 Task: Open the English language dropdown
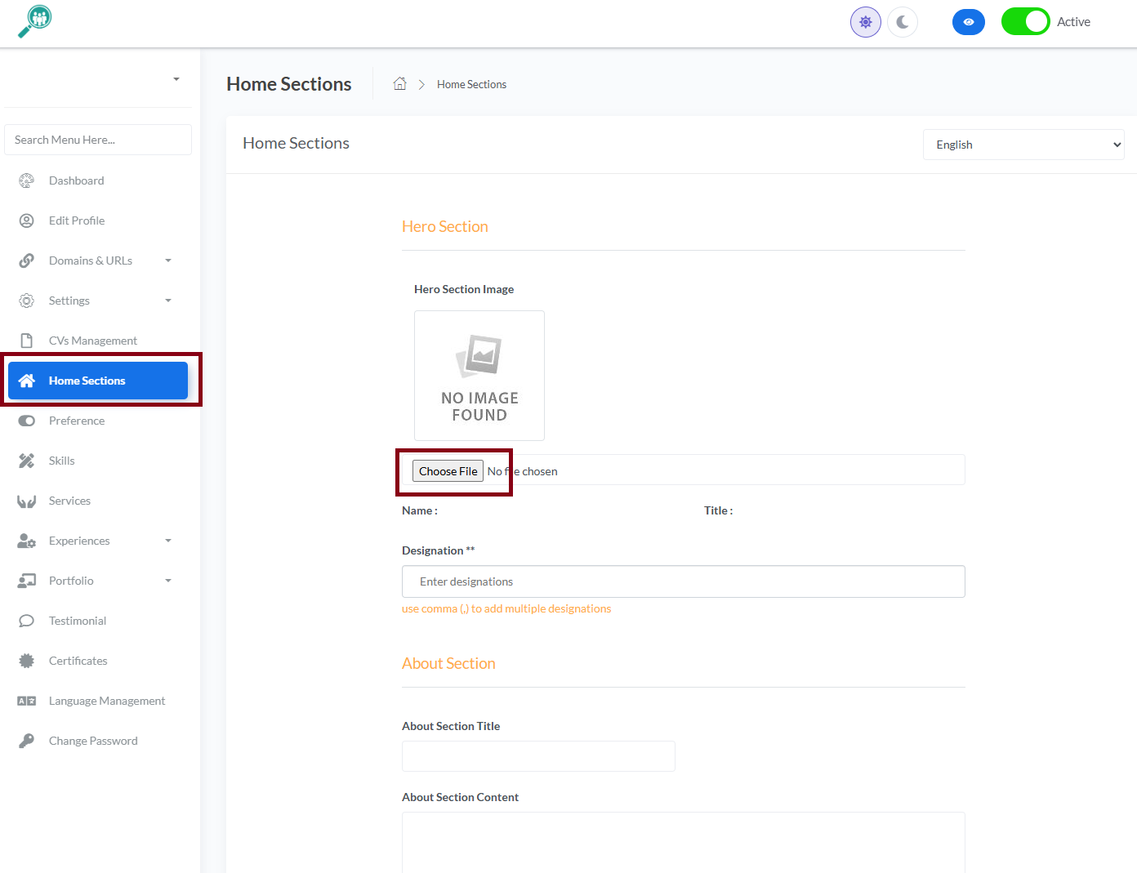point(1023,145)
